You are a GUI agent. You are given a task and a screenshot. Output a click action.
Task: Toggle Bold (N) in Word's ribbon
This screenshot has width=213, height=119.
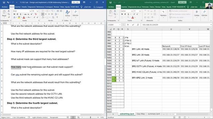pos(14,14)
